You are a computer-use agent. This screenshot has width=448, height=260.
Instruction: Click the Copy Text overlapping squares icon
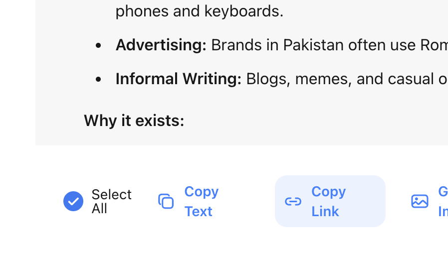coord(166,201)
